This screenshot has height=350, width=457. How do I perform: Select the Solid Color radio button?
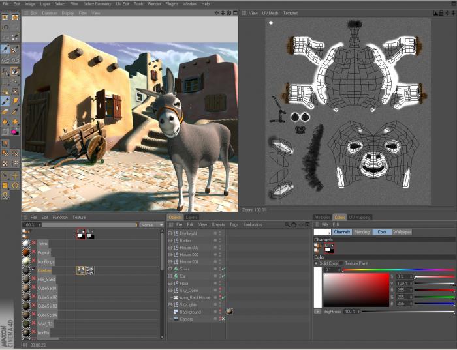[316, 263]
